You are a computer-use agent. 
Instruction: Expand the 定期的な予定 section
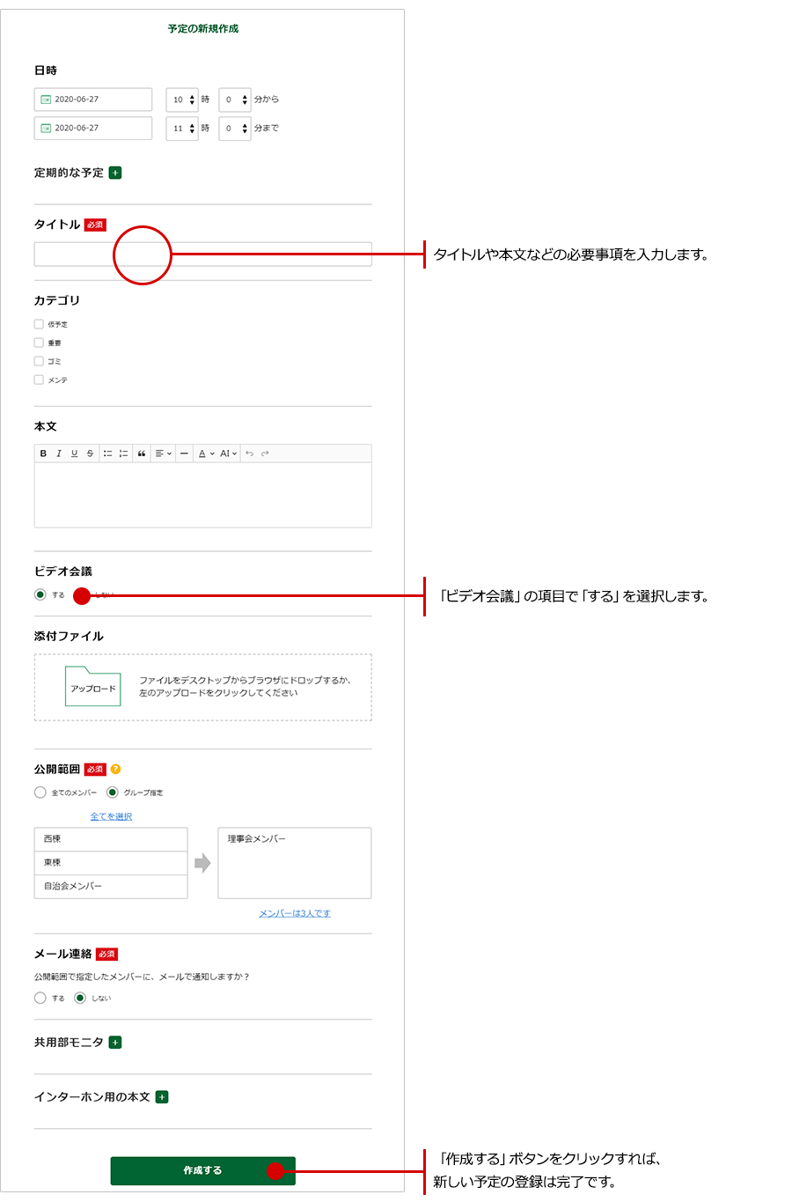(x=115, y=173)
